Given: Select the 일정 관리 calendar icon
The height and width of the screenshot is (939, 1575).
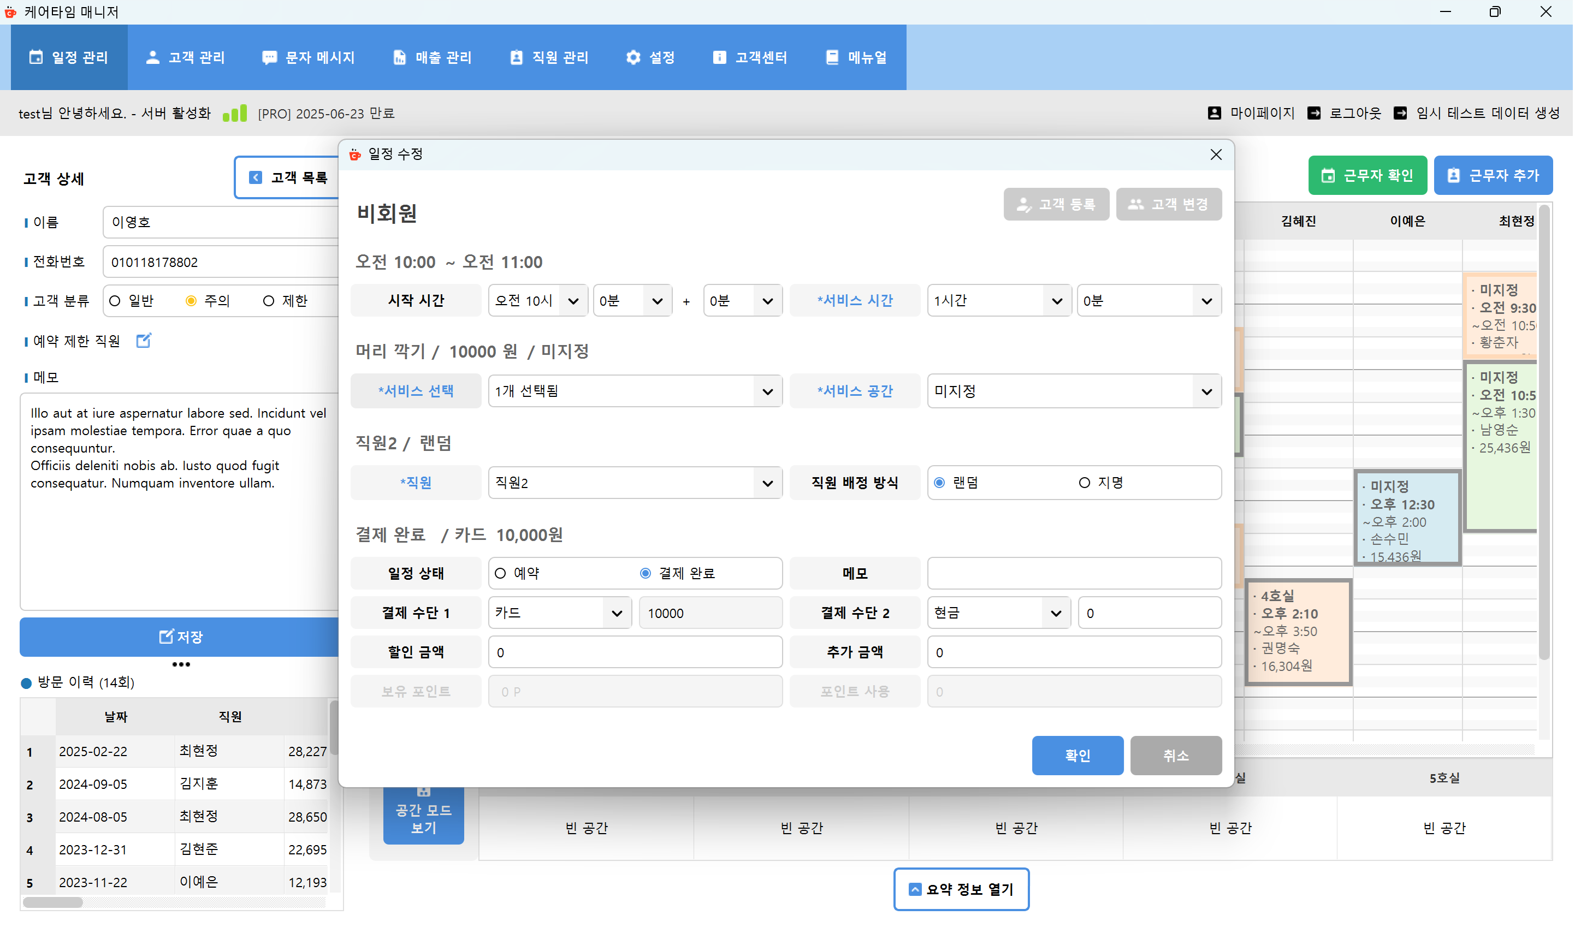Looking at the screenshot, I should [x=36, y=57].
